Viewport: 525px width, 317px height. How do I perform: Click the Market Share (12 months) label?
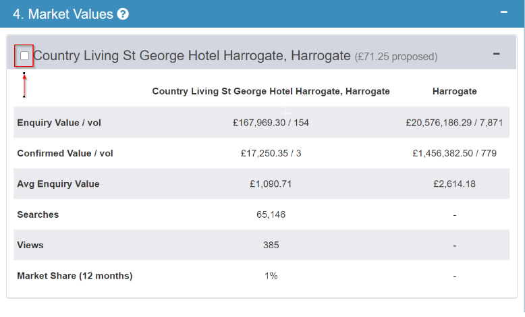click(75, 276)
